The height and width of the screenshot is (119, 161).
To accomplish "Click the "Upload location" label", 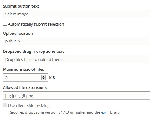I will coord(18,33).
